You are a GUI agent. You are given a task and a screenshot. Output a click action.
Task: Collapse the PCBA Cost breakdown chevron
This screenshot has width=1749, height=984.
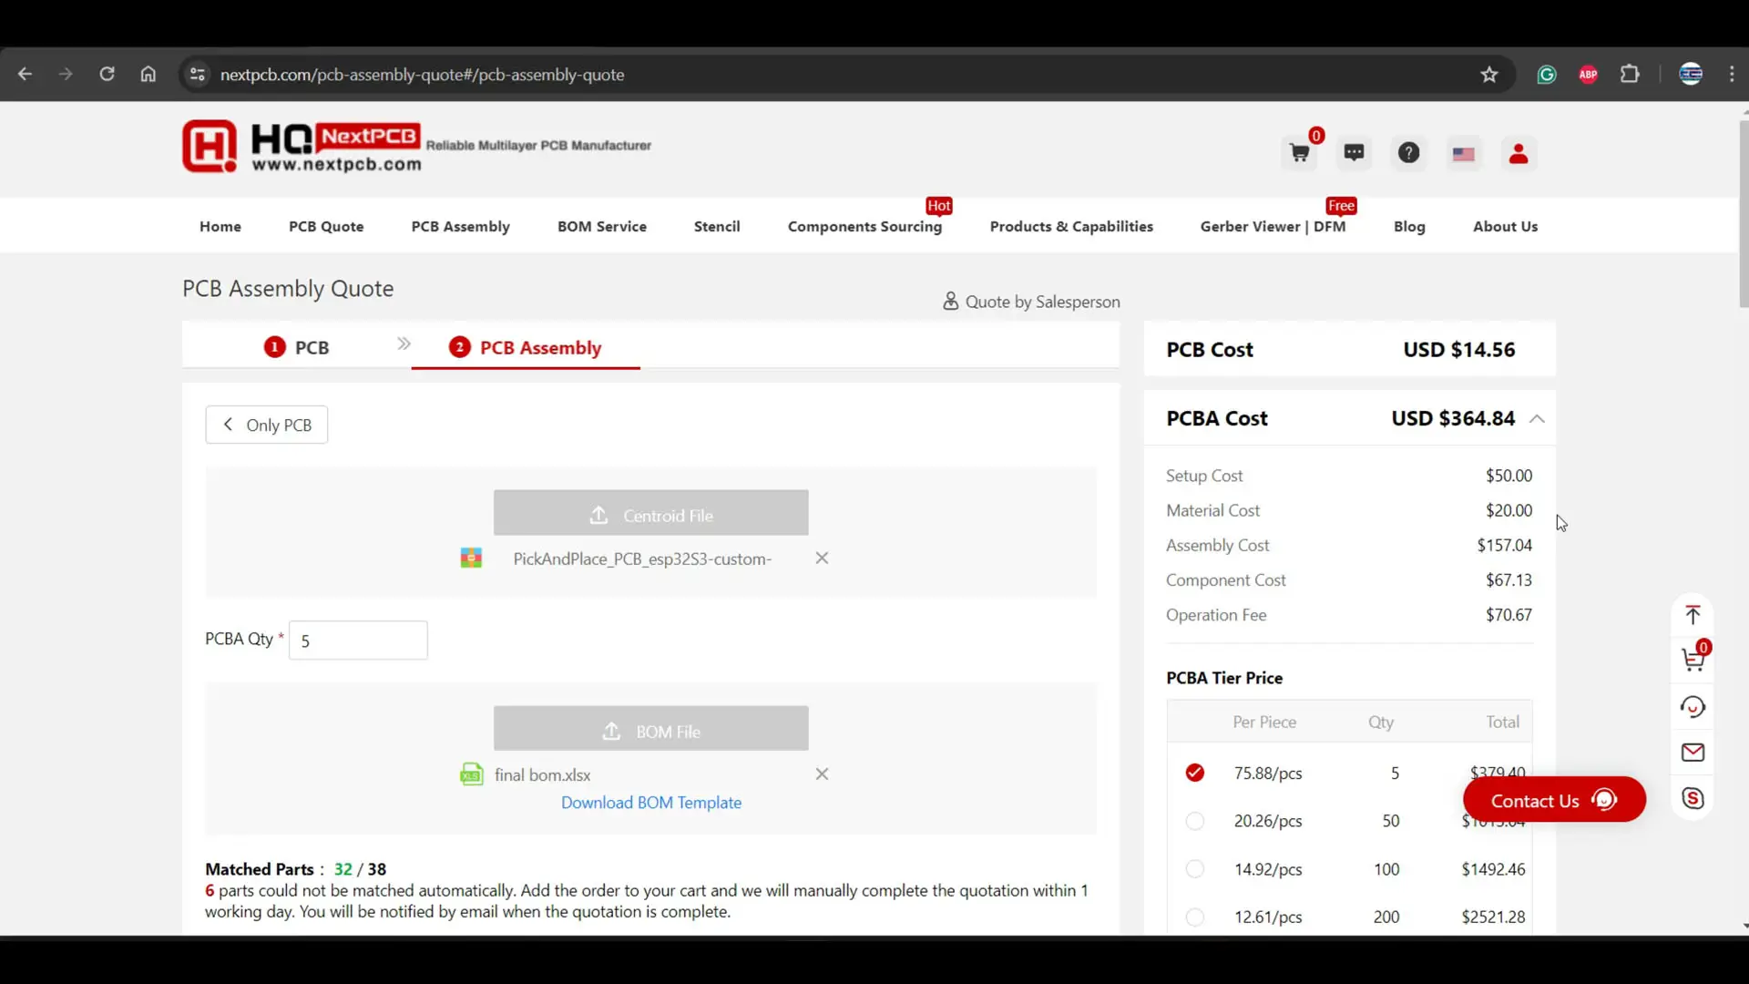click(1538, 419)
